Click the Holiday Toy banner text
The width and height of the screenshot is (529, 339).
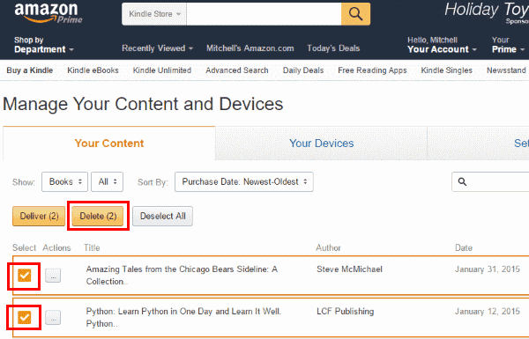[x=487, y=10]
